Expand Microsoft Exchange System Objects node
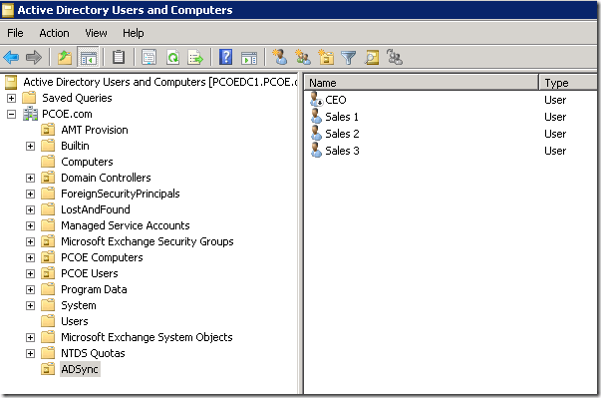601x398 pixels. point(30,337)
